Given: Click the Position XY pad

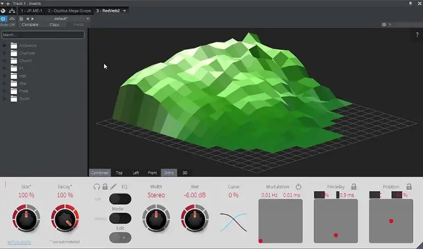Looking at the screenshot, I should [x=391, y=221].
